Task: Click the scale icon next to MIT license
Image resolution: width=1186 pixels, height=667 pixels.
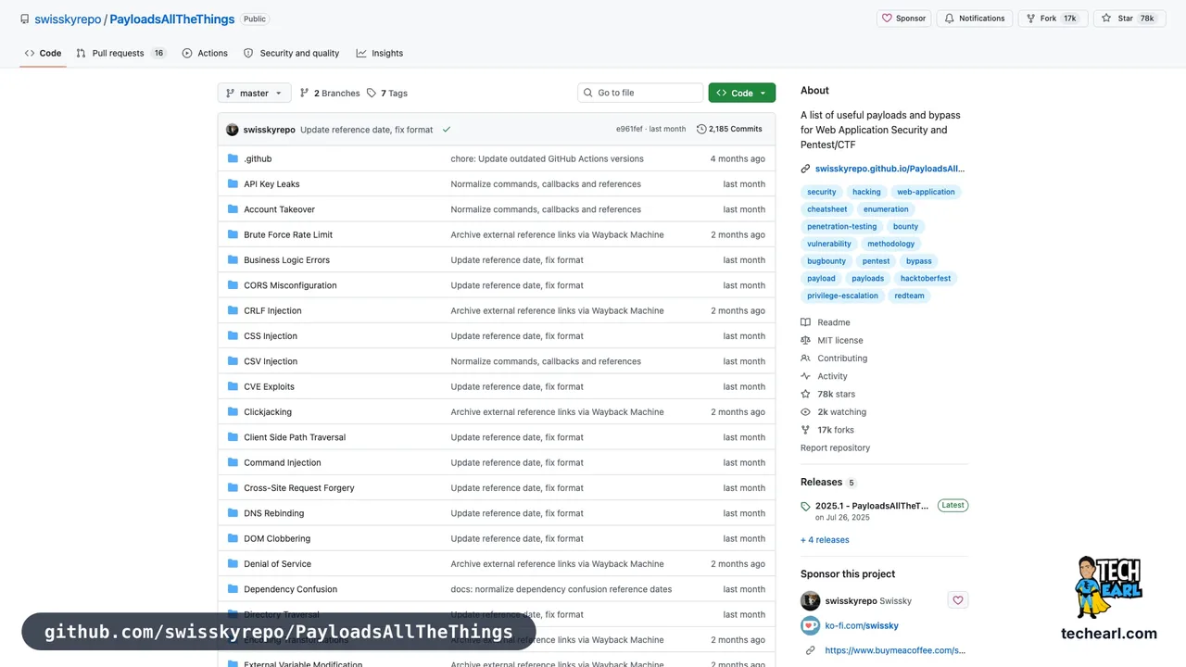Action: pos(806,340)
